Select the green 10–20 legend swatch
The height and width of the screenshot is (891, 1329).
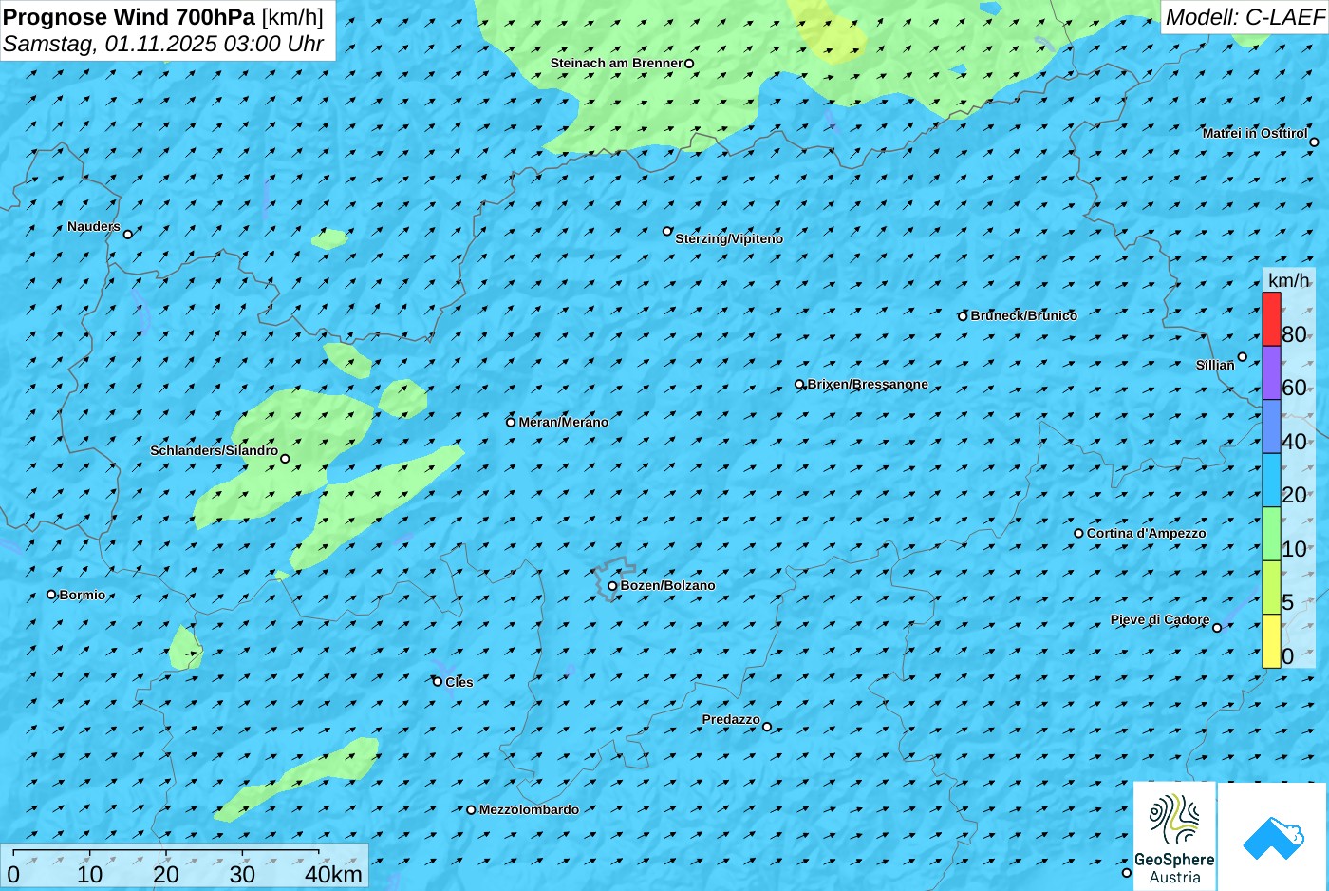1271,534
